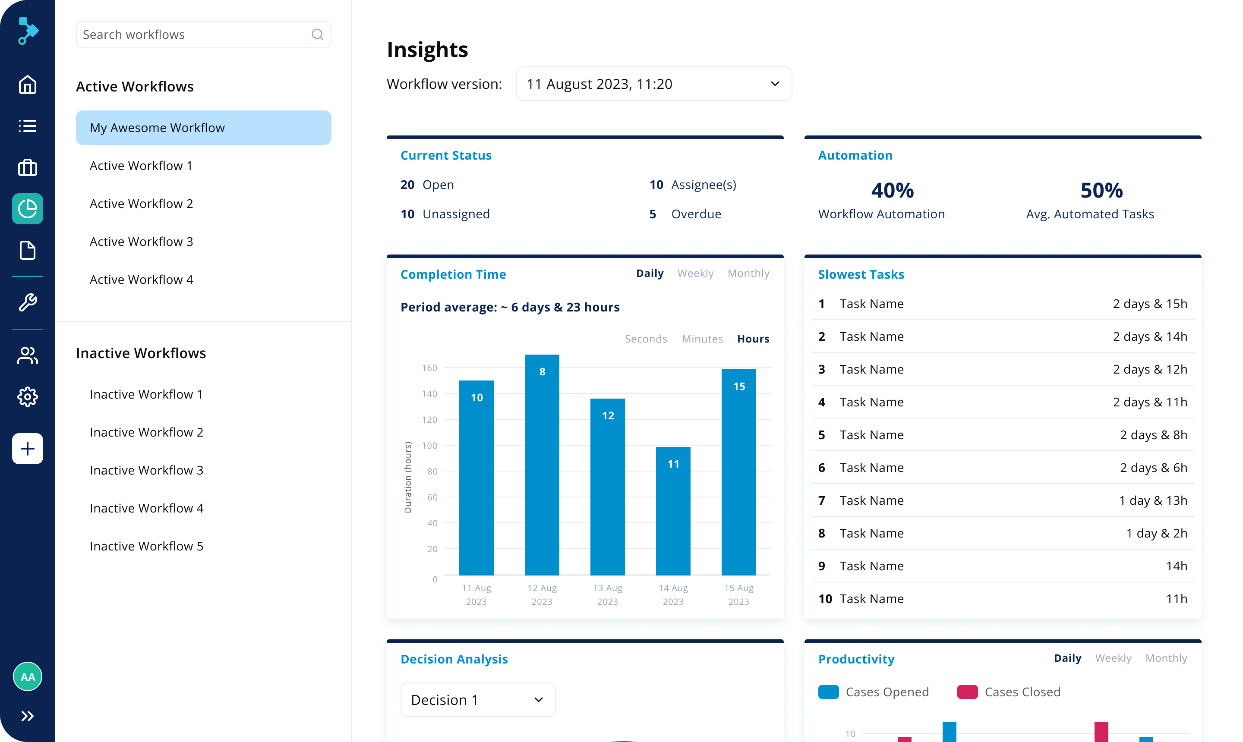
Task: Open Inactive Workflow 4
Action: coord(147,508)
